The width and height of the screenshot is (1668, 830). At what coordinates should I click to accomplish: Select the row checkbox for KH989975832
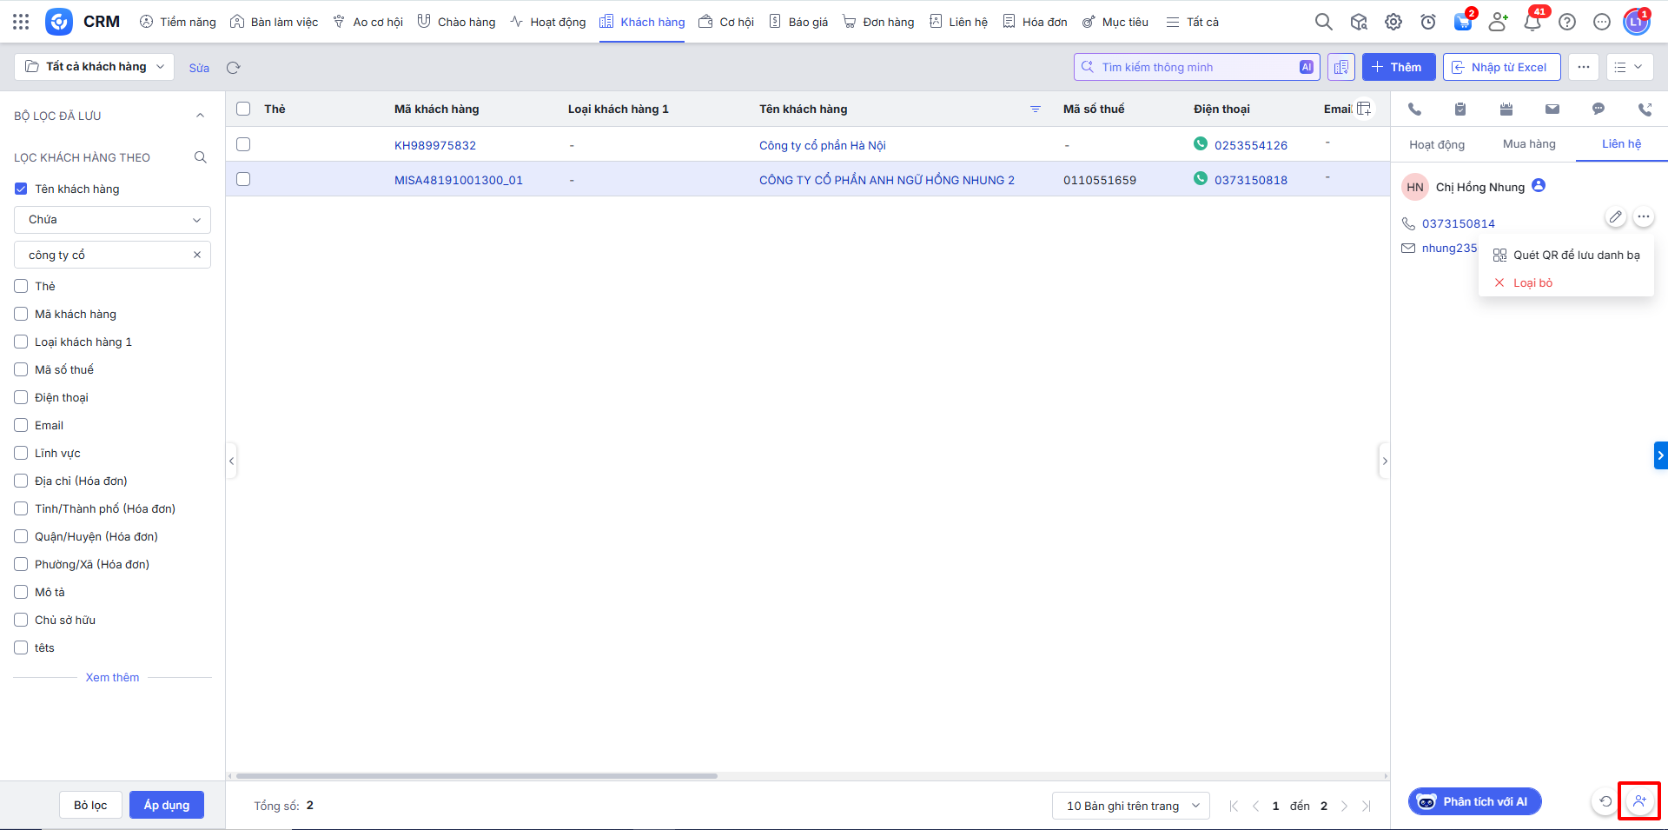(x=243, y=144)
